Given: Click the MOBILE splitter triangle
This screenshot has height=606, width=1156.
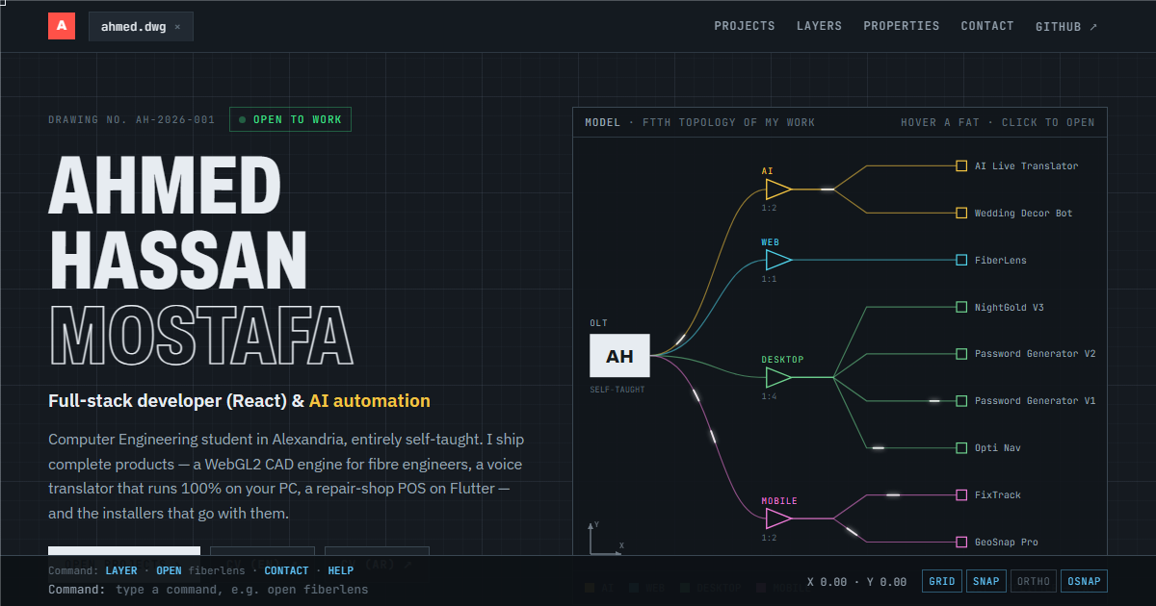Looking at the screenshot, I should click(x=778, y=518).
